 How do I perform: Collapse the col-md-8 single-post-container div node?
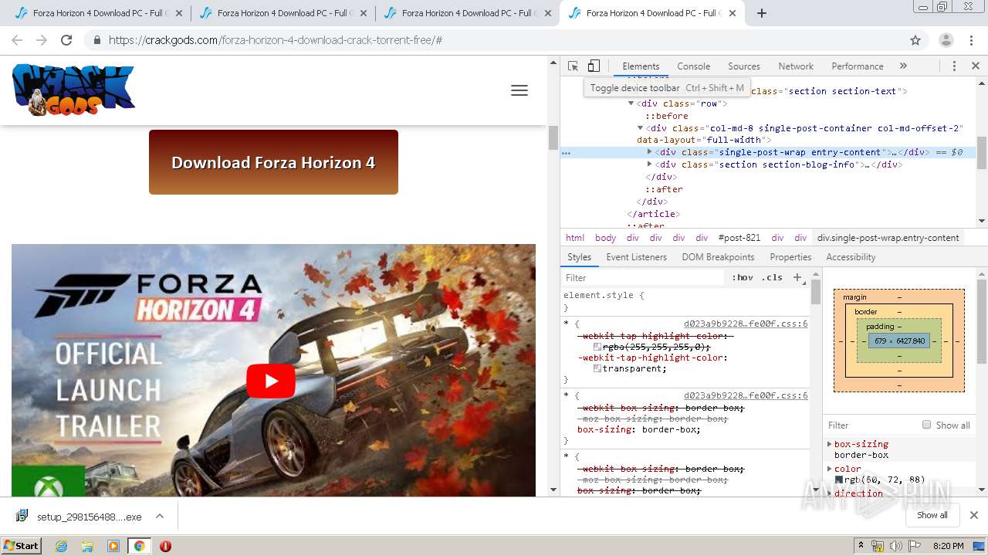point(640,128)
